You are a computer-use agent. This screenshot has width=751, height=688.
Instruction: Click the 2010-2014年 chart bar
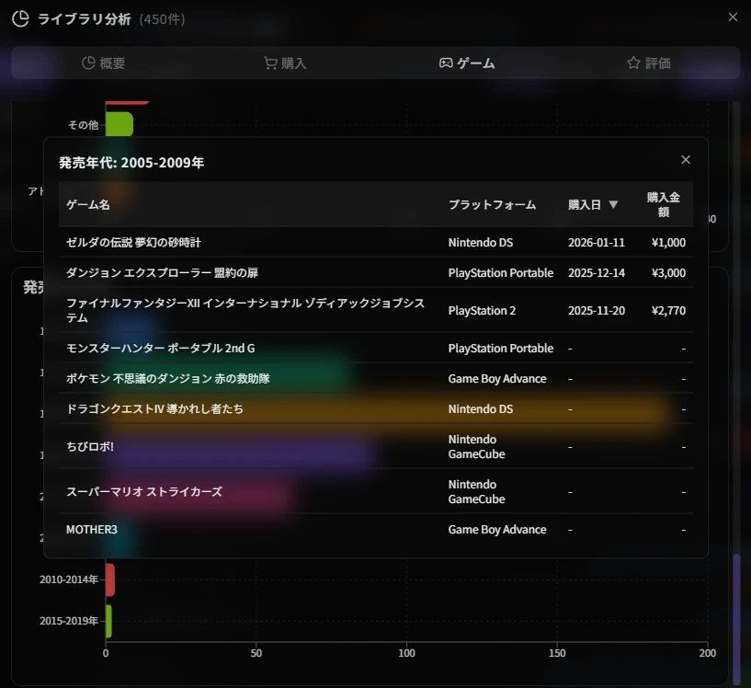(x=108, y=579)
